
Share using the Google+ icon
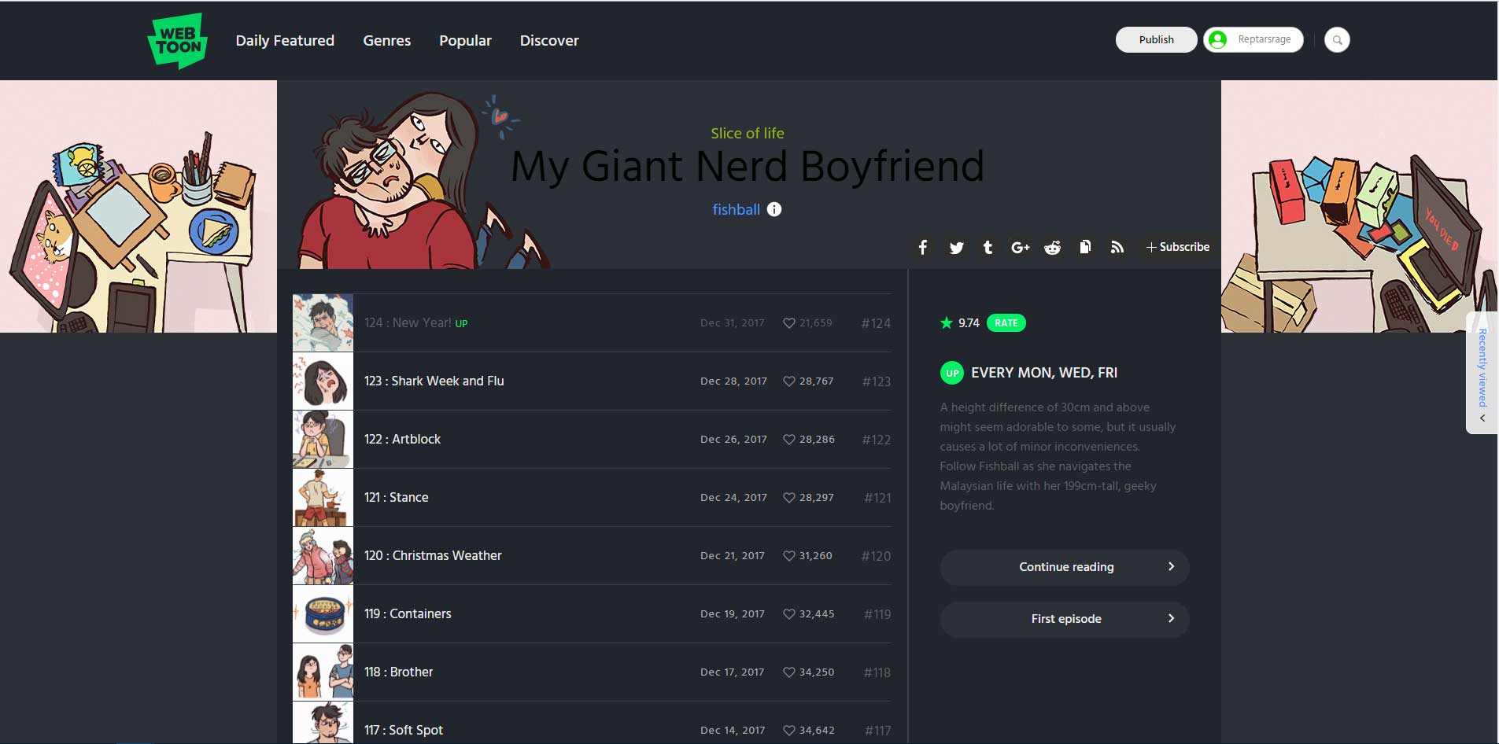1020,248
